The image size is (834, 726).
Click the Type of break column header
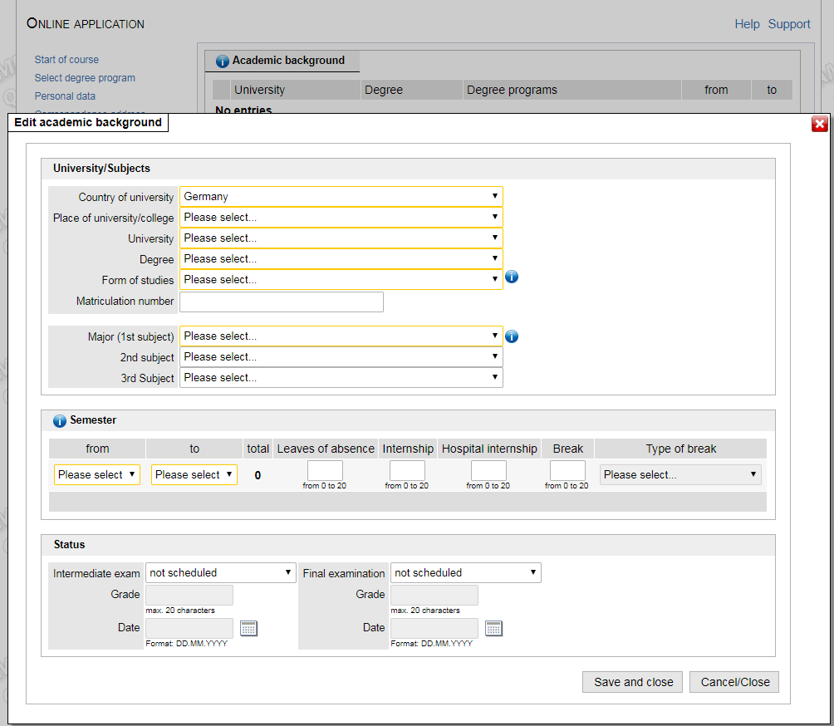tap(681, 449)
